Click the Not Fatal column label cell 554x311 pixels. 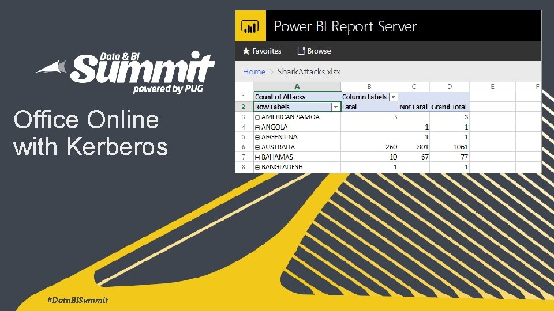click(414, 107)
